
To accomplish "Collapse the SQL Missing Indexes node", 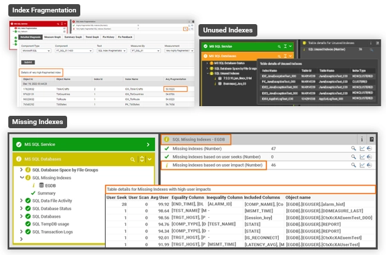I will click(21, 178).
